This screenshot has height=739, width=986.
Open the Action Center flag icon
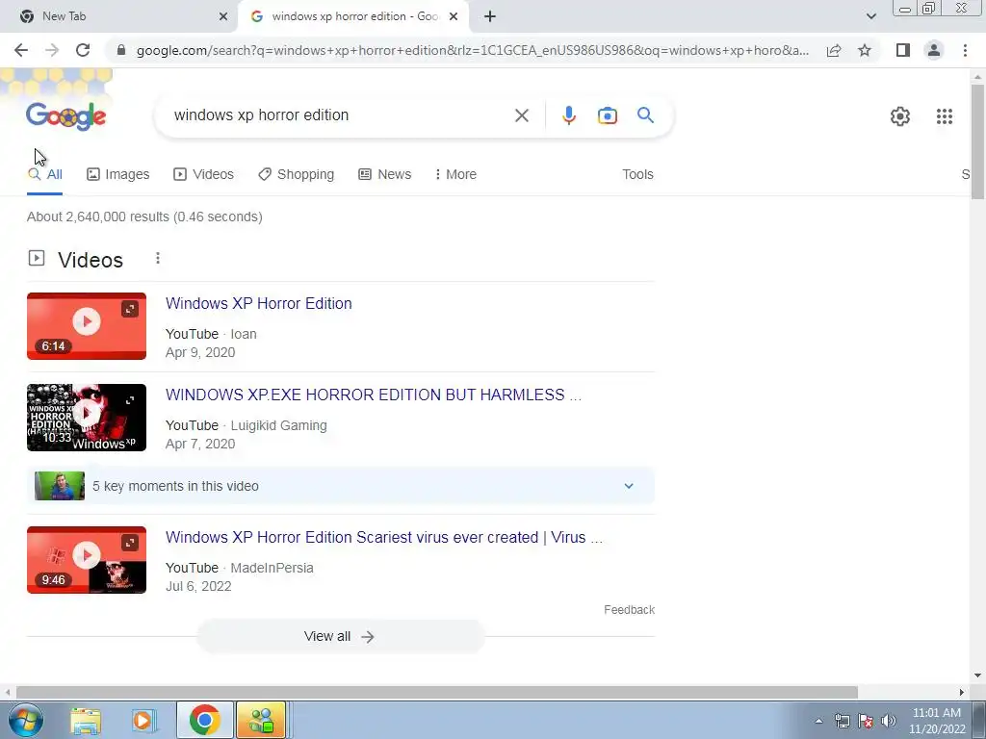(866, 721)
